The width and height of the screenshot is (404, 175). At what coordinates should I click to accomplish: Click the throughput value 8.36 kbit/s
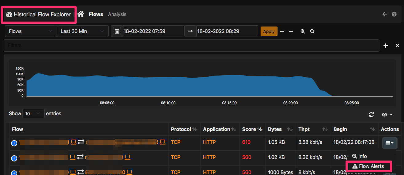click(310, 157)
